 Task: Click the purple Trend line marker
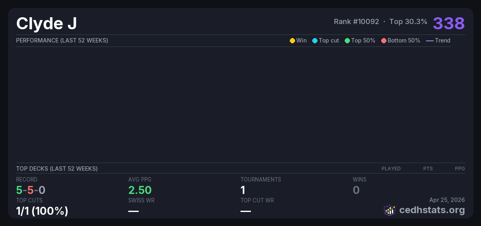click(x=429, y=40)
